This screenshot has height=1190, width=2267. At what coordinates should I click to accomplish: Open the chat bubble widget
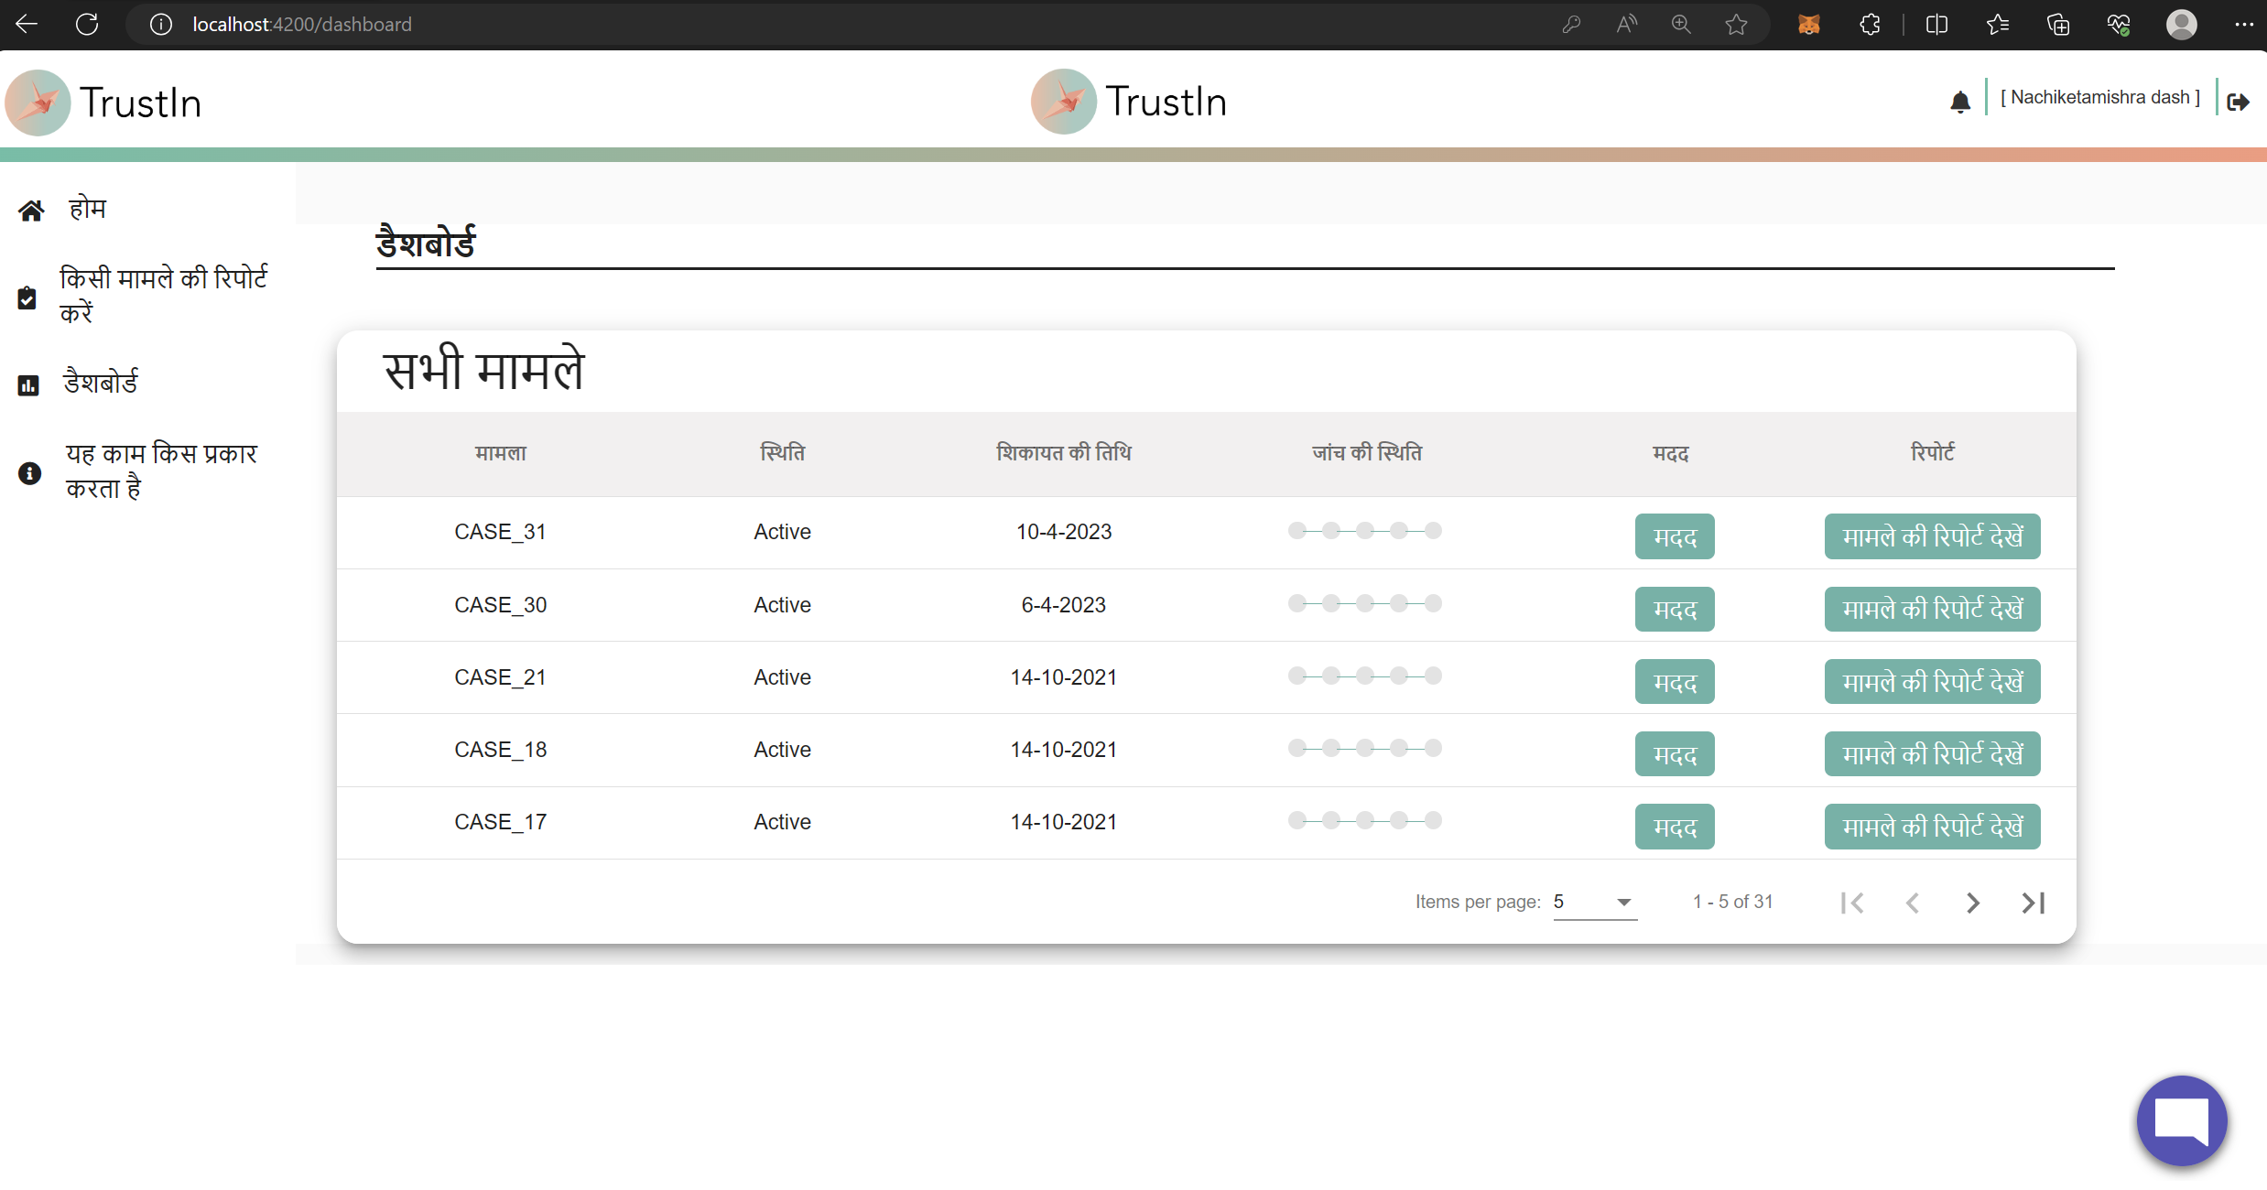(x=2181, y=1120)
